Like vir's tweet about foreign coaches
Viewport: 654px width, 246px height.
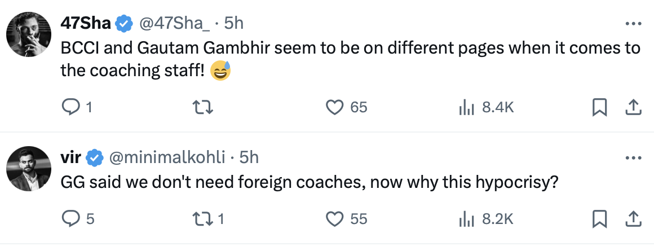point(336,218)
